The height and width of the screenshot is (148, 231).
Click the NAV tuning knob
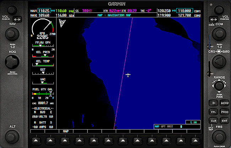click(x=12, y=35)
